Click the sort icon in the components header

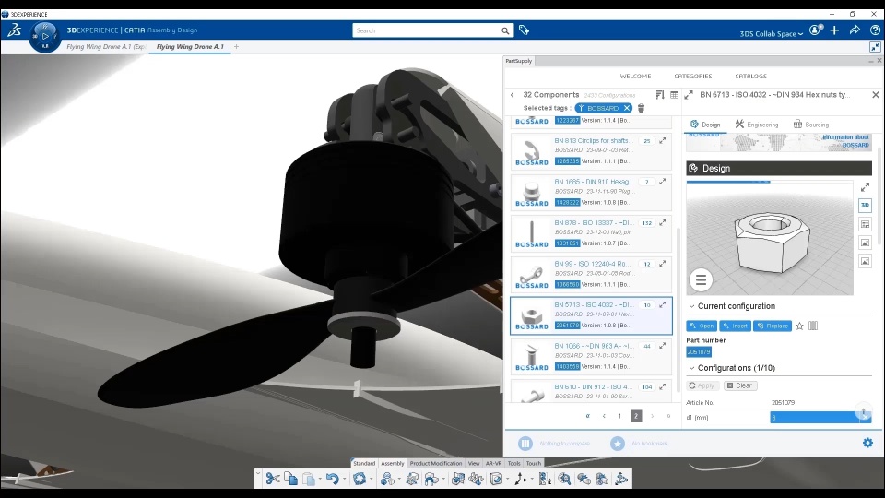(660, 95)
